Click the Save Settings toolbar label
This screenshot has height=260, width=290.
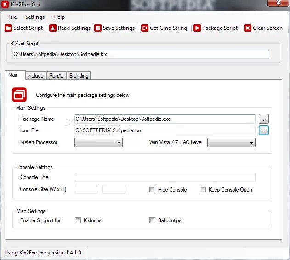[119, 28]
